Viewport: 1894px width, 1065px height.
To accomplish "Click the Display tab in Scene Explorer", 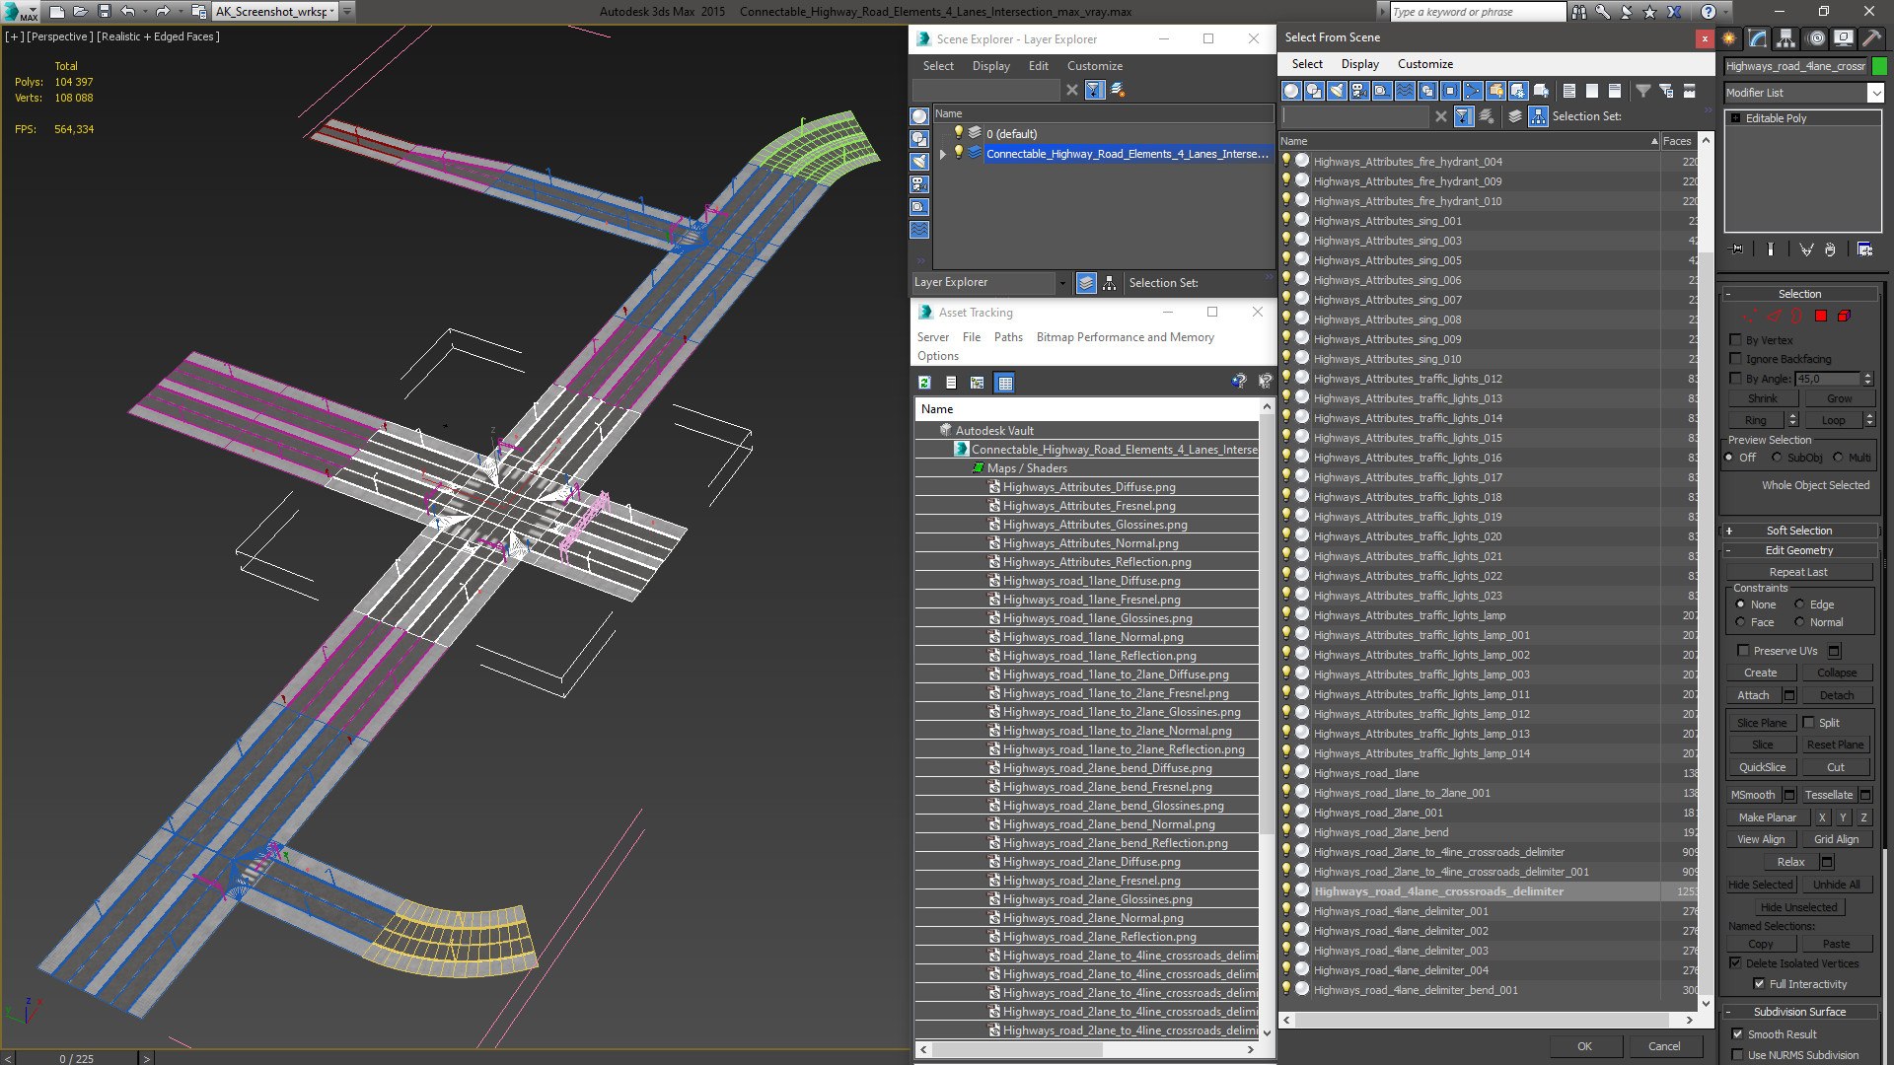I will (990, 65).
